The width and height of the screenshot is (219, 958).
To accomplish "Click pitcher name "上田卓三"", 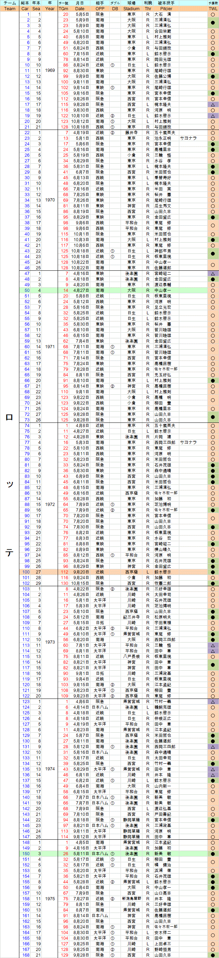I will click(162, 944).
